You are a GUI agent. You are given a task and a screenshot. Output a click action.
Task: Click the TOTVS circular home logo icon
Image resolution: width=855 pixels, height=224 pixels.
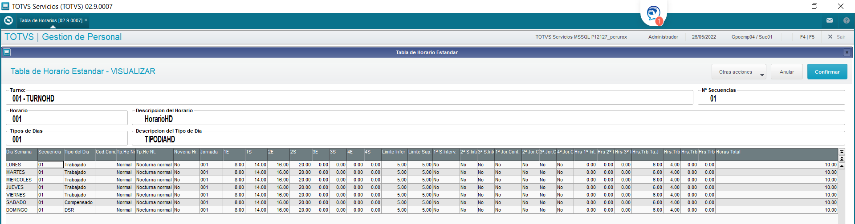coord(8,20)
